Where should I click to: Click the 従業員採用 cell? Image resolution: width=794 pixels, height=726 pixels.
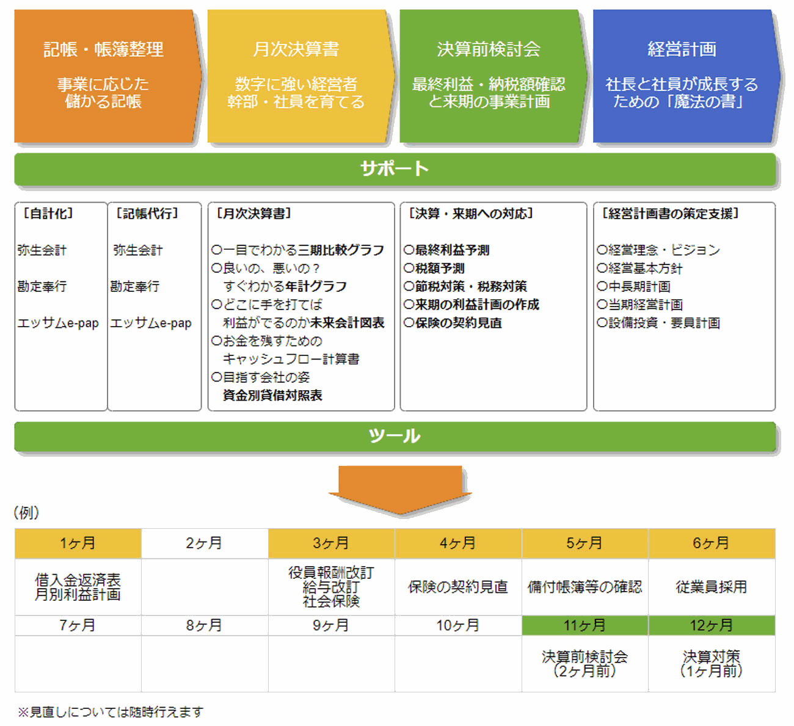tap(712, 587)
